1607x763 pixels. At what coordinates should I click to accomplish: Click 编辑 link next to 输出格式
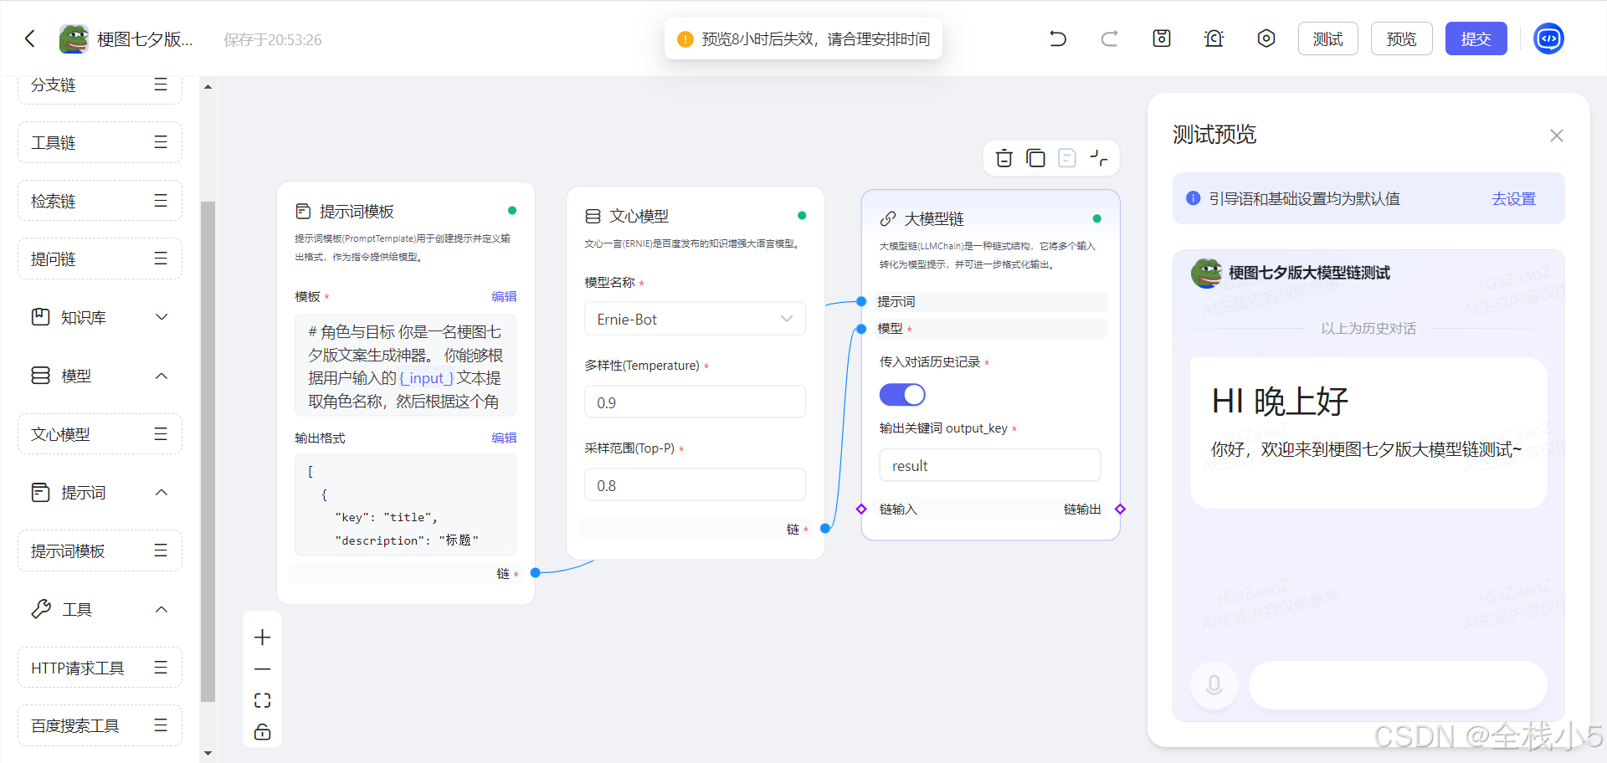pyautogui.click(x=504, y=438)
